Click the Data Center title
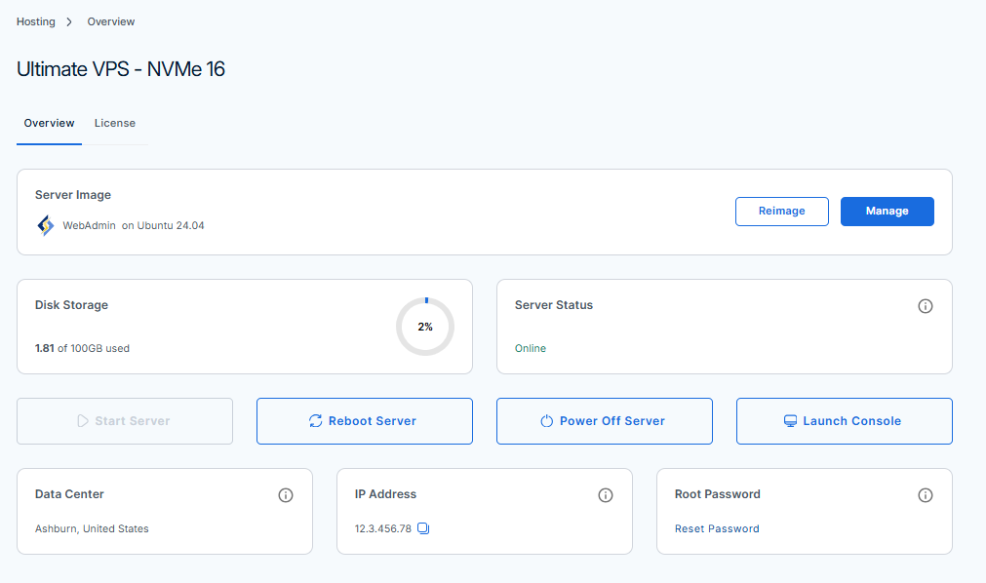This screenshot has height=583, width=986. pyautogui.click(x=69, y=494)
